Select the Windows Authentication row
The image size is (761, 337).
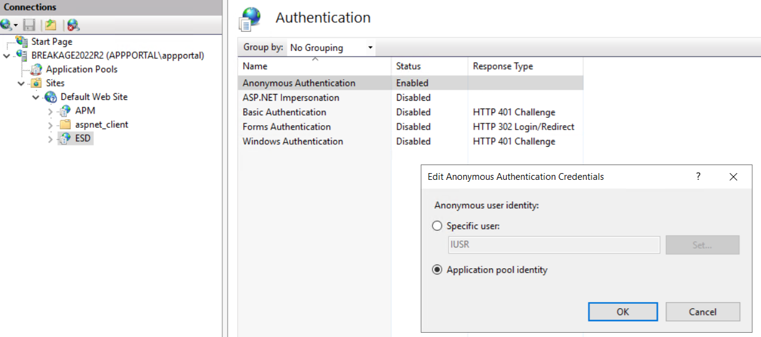(292, 141)
